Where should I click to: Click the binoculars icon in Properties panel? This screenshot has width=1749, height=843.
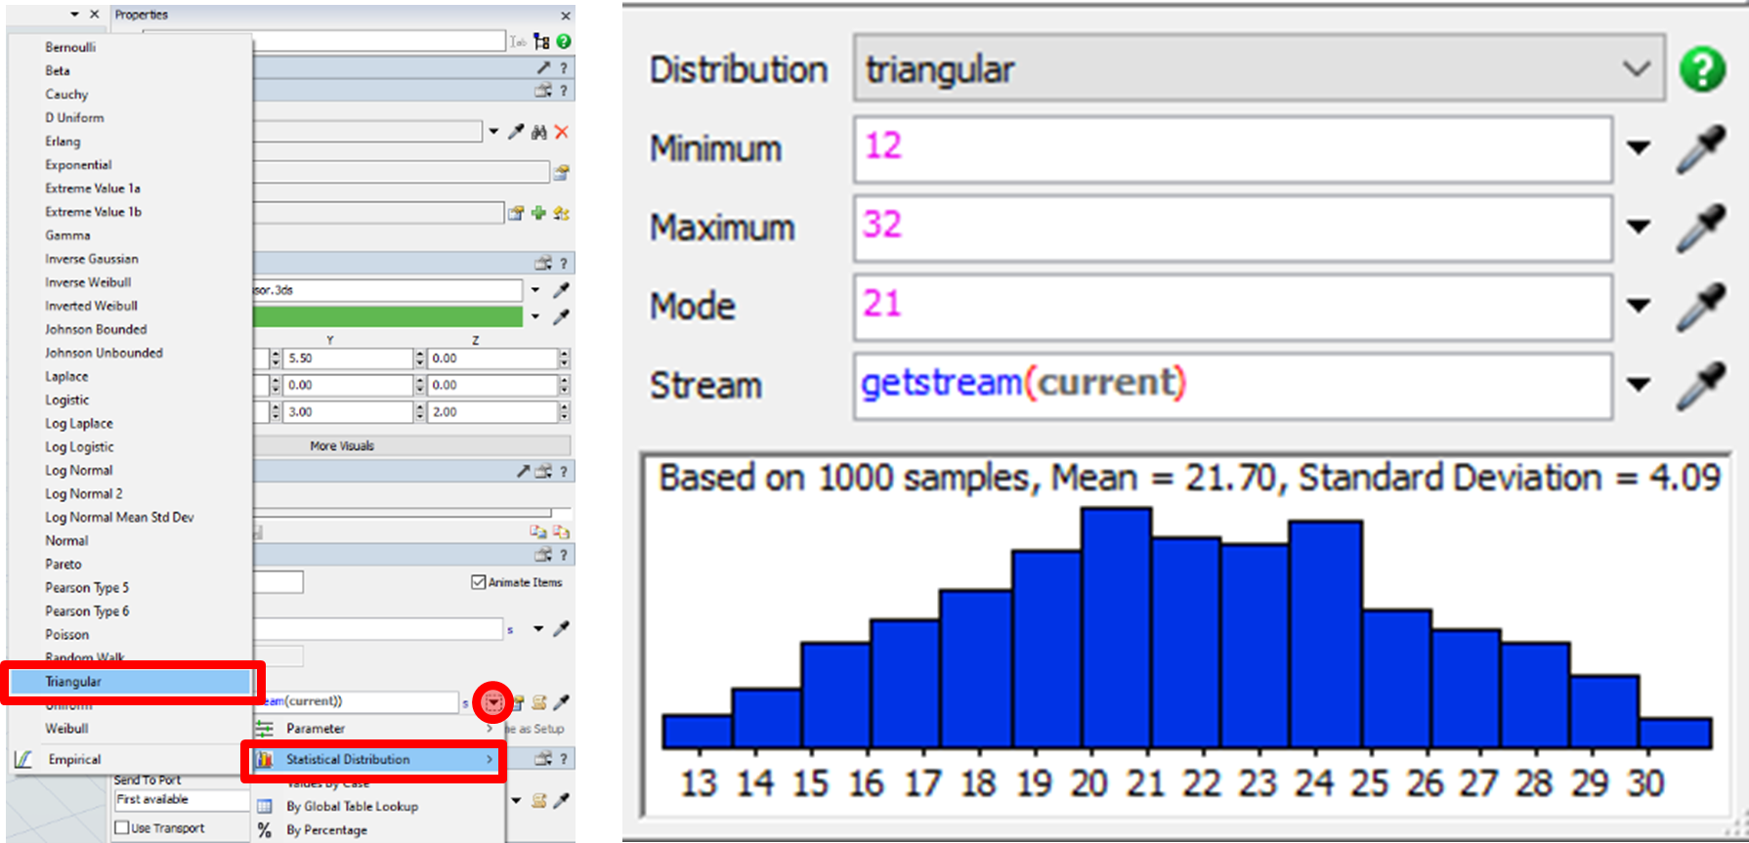tap(538, 132)
